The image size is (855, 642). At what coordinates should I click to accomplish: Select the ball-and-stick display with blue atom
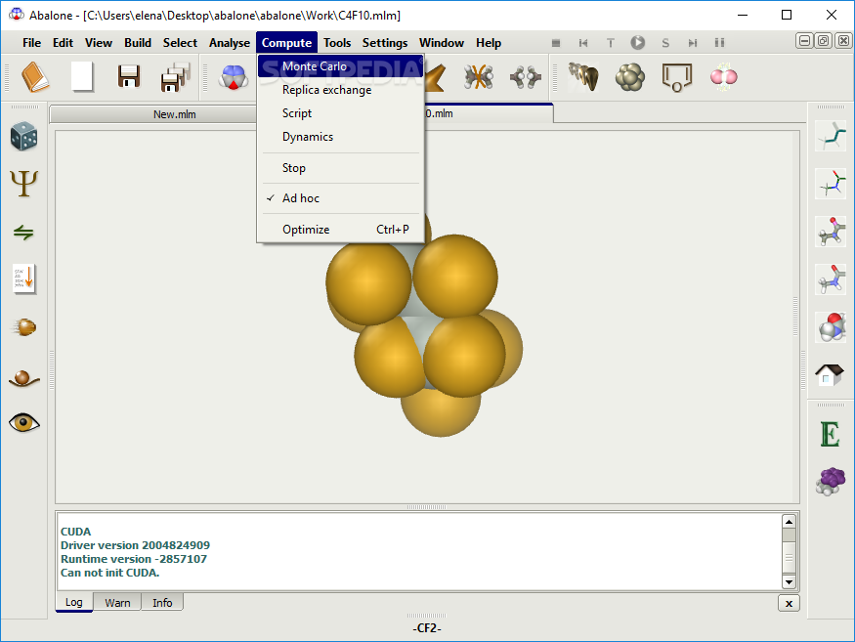click(x=831, y=279)
